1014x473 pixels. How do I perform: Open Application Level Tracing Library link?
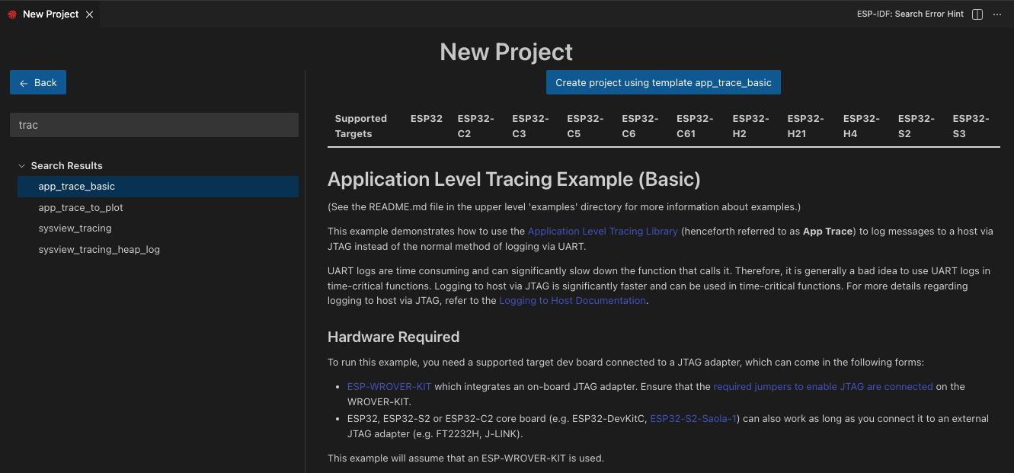[x=603, y=231]
